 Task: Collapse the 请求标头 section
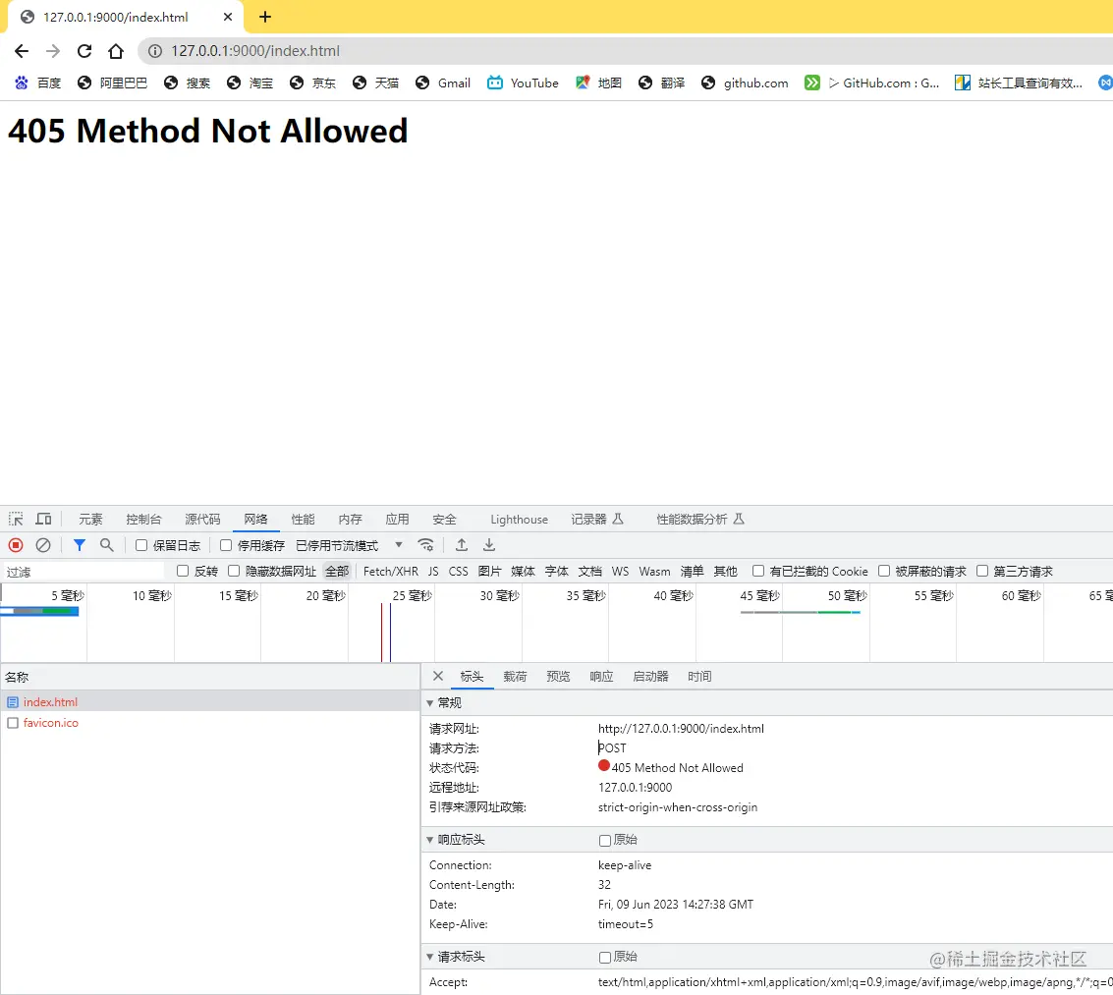(429, 957)
